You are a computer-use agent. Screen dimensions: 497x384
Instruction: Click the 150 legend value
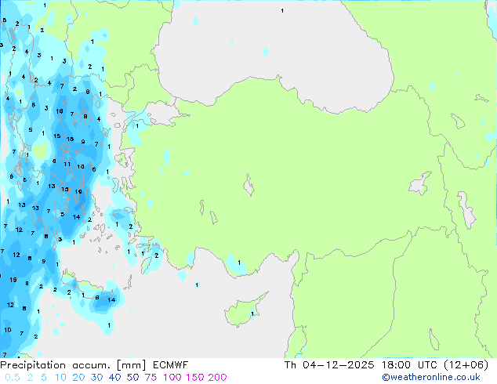195,378
